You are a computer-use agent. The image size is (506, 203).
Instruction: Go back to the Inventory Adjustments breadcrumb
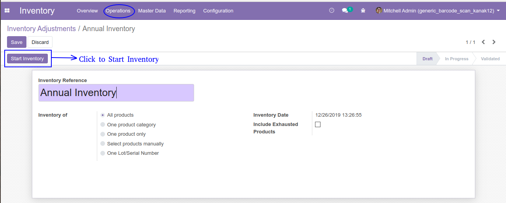coord(41,29)
